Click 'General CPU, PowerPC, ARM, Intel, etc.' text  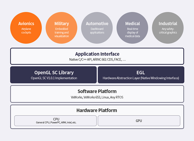click(x=56, y=122)
